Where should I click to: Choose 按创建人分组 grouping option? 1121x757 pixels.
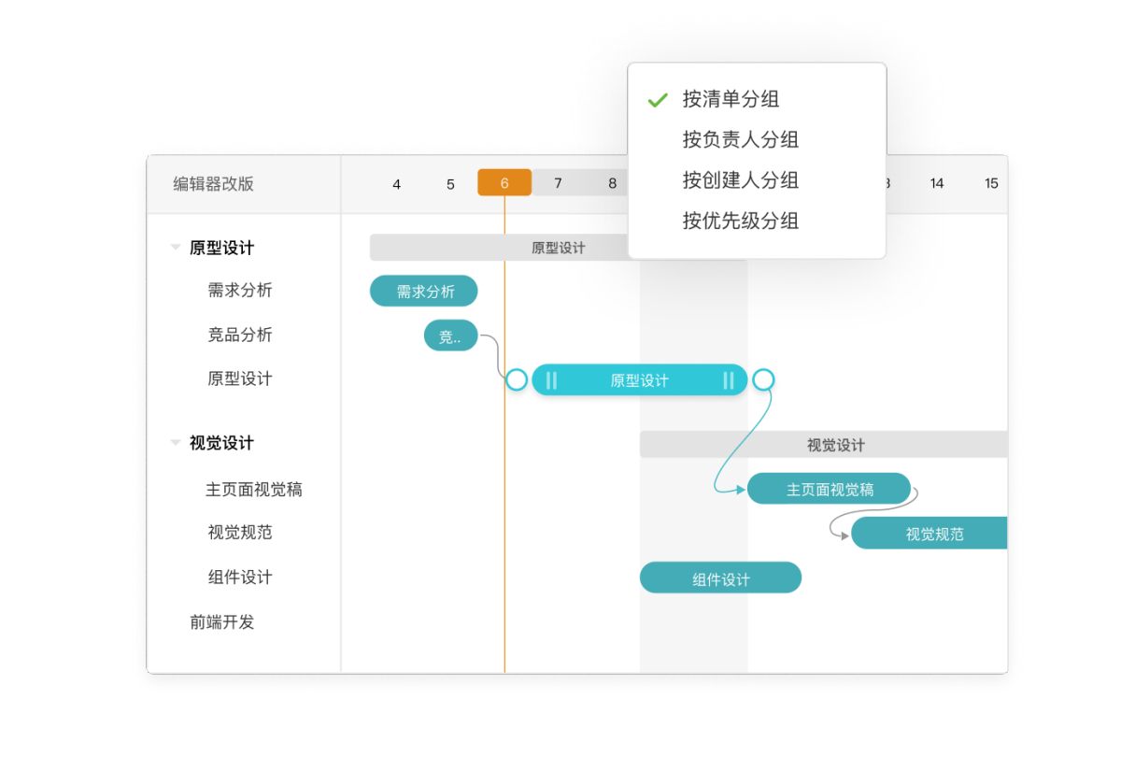pyautogui.click(x=740, y=180)
